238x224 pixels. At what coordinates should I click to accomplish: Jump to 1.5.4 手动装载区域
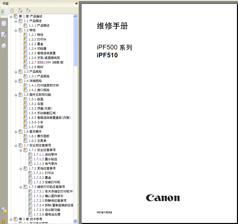point(42,113)
